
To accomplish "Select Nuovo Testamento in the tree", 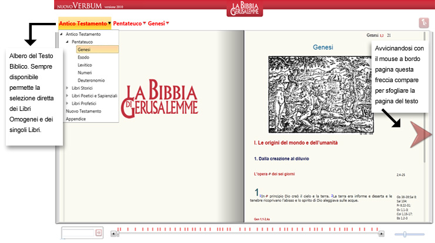I will (83, 111).
